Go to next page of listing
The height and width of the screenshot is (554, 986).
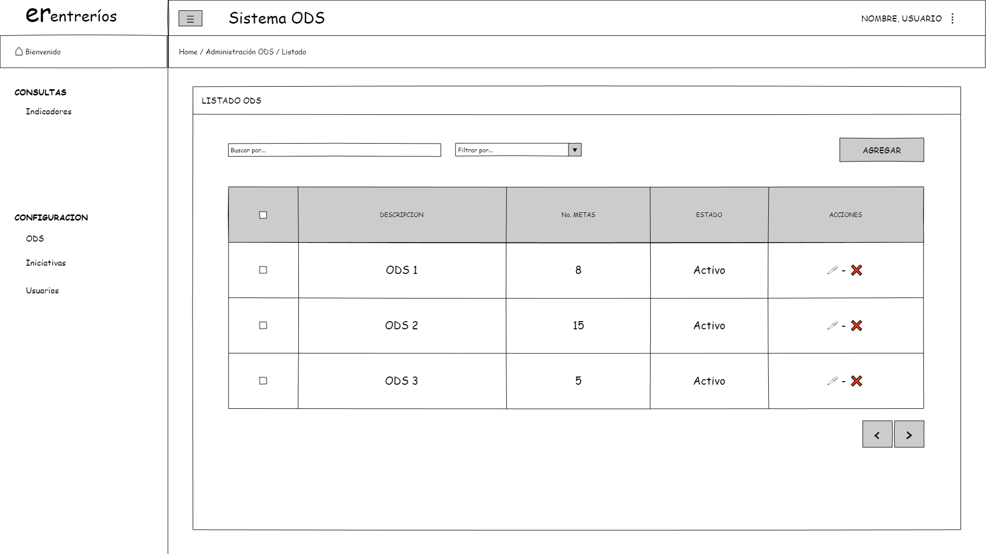908,434
